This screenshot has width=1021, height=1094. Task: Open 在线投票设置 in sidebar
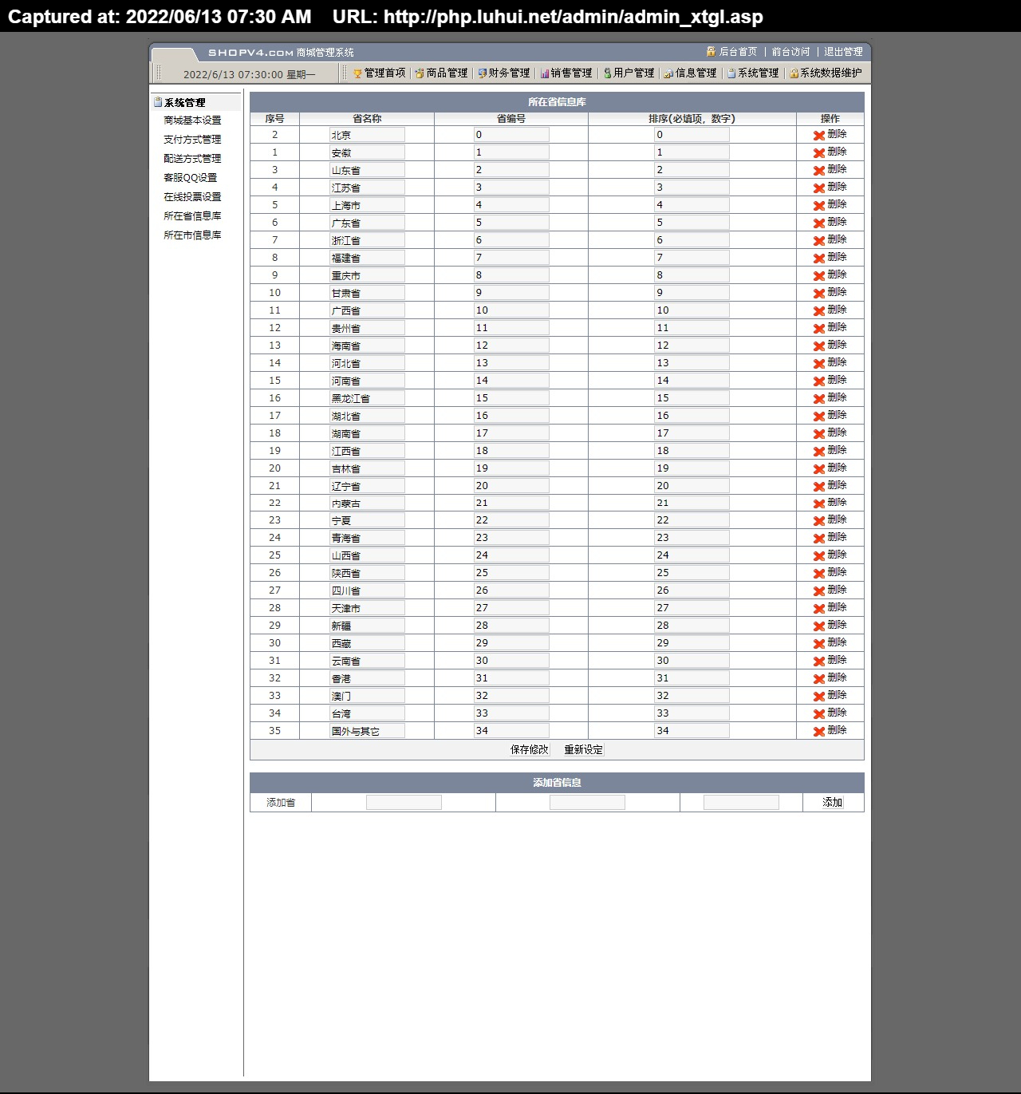(x=192, y=197)
